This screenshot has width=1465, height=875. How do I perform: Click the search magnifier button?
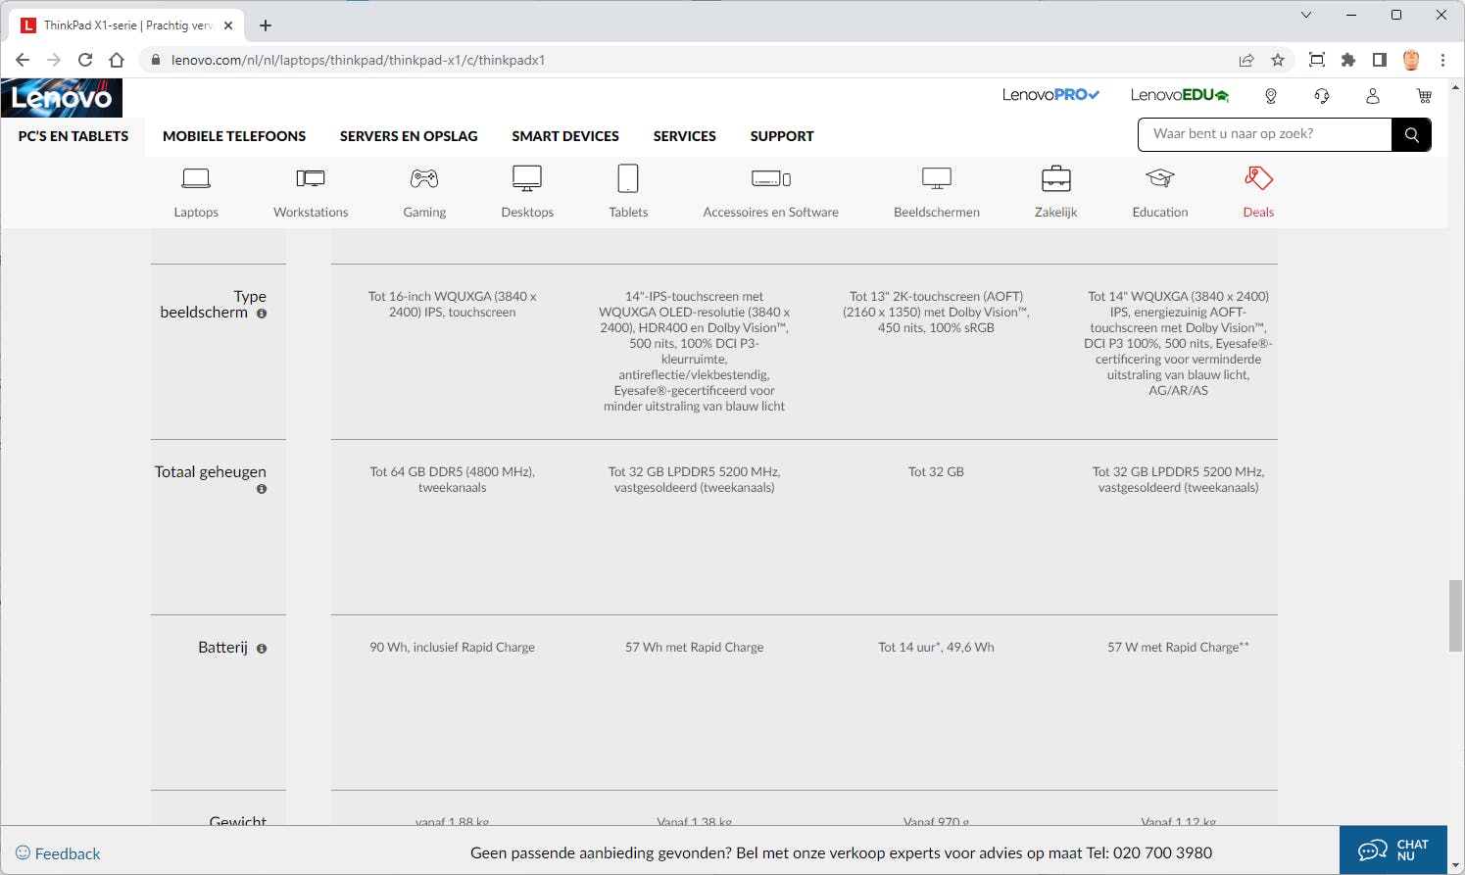coord(1411,134)
